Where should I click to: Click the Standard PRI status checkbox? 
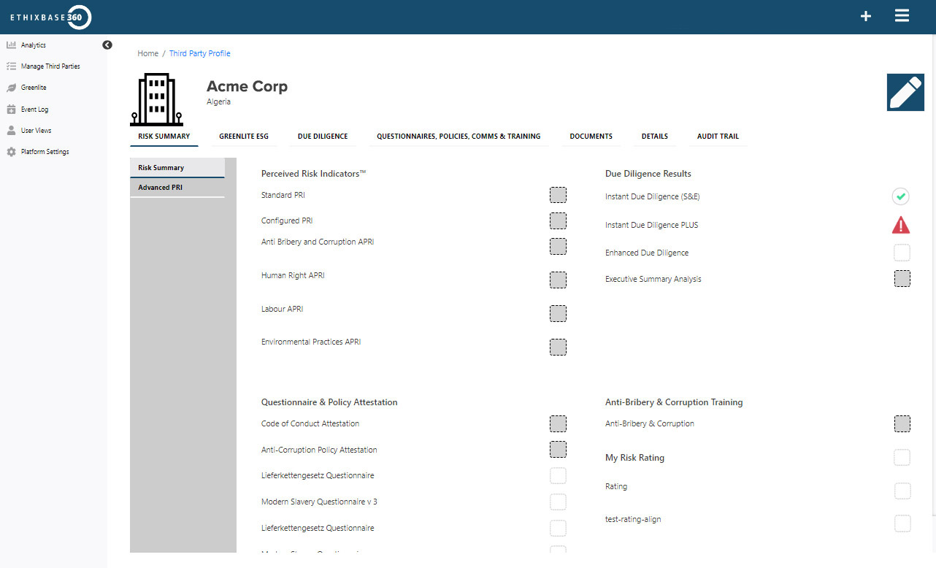(558, 195)
